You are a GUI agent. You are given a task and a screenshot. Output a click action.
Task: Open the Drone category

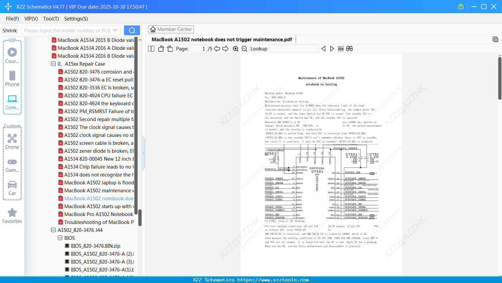click(12, 141)
